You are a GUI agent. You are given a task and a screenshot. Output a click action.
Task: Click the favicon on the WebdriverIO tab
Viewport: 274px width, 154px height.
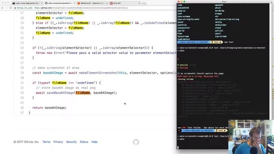coord(79,3)
